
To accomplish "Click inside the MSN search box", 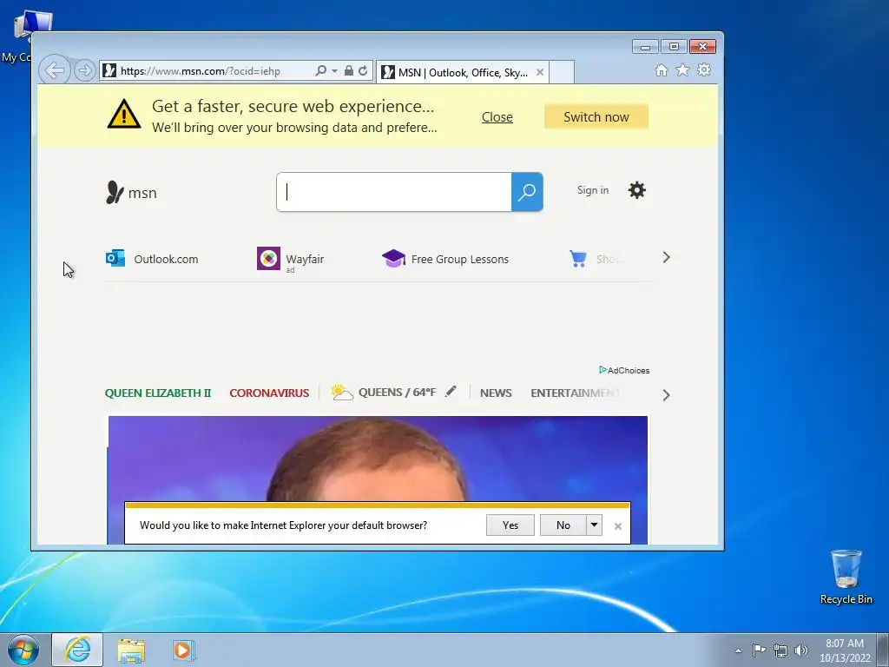I will point(394,192).
